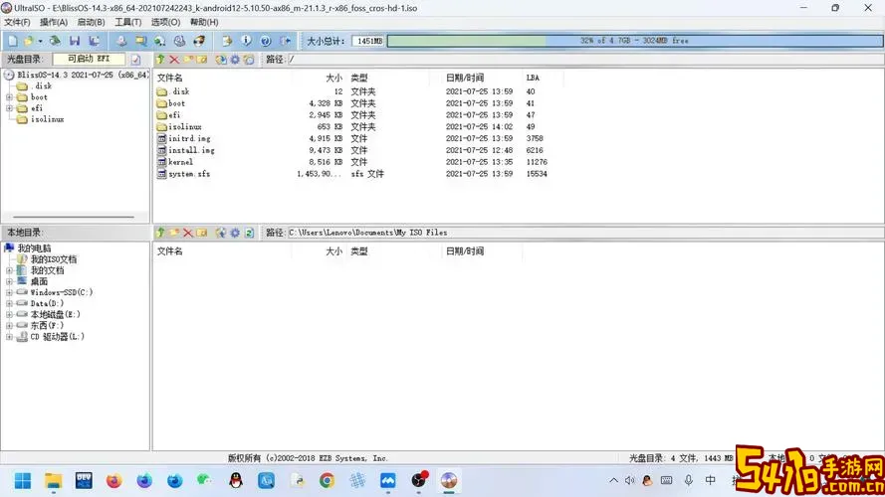Click the Add files toolbar icon
The image size is (885, 497).
227,41
